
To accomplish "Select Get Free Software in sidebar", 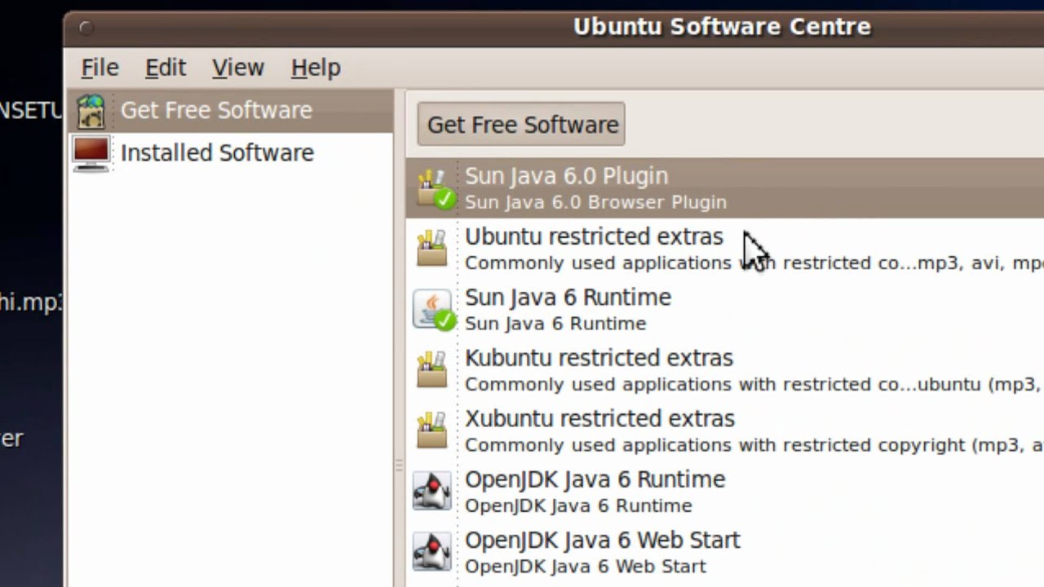I will [x=230, y=111].
